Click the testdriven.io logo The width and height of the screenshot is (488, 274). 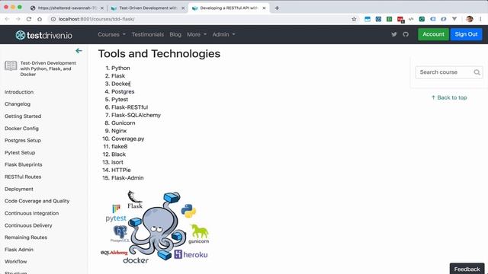click(x=44, y=35)
